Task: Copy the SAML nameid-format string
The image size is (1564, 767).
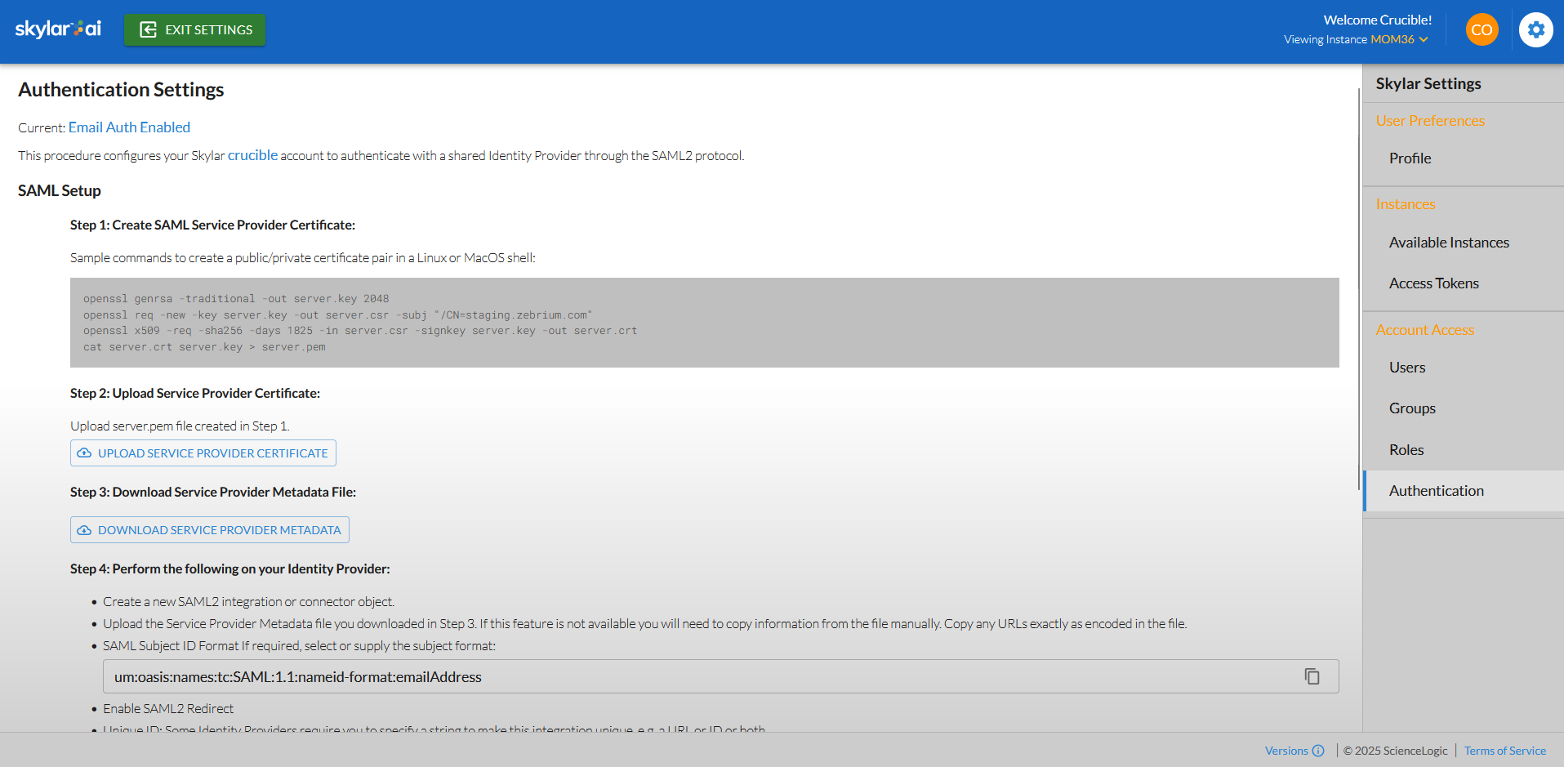Action: tap(1312, 676)
